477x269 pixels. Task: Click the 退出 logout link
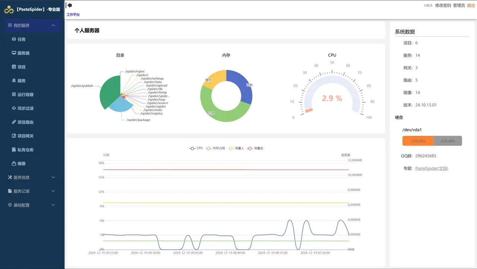point(471,6)
